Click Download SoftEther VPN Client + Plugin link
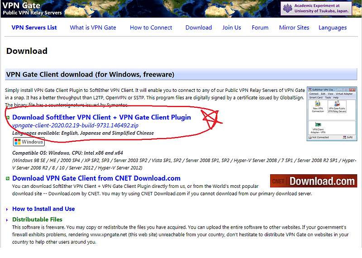Viewport: 362px width, 258px height. [101, 117]
